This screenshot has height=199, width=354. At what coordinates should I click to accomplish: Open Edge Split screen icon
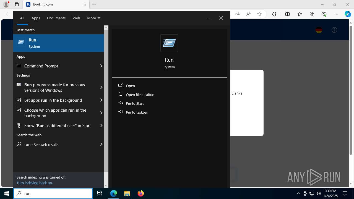click(x=287, y=14)
